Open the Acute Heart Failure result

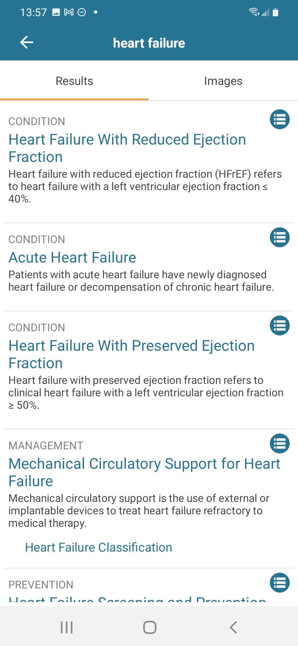pyautogui.click(x=72, y=258)
